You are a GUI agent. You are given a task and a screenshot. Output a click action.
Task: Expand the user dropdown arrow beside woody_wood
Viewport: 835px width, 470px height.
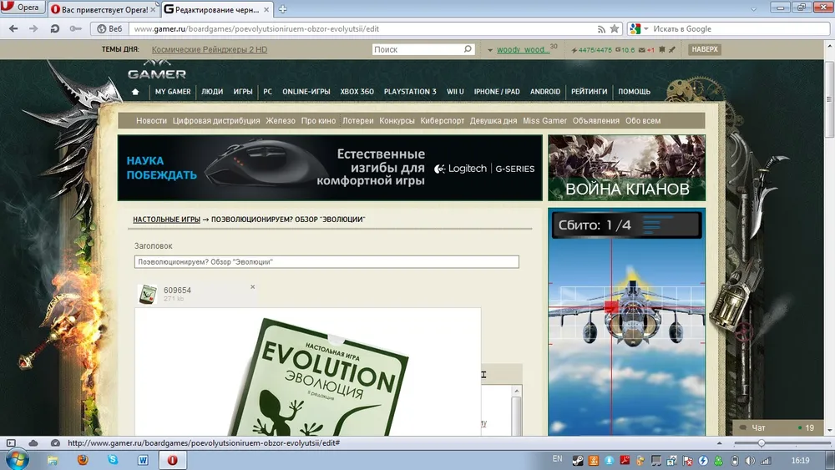click(x=490, y=51)
